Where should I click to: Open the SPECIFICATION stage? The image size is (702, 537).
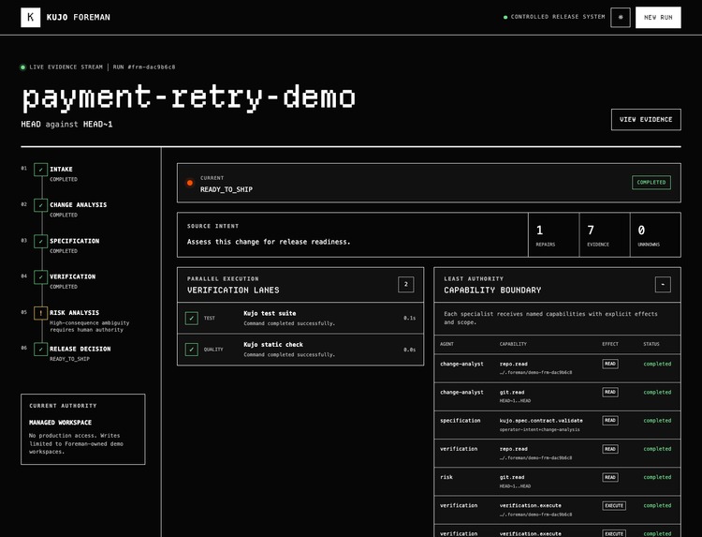click(74, 241)
